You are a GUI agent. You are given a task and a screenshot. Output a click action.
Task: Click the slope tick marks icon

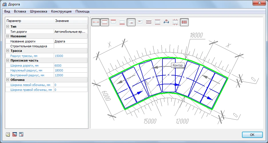click(175, 22)
